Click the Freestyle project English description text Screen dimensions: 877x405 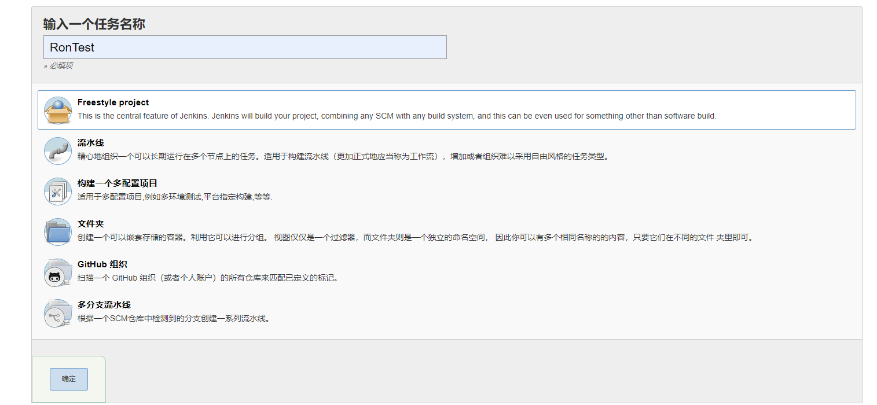click(x=397, y=116)
